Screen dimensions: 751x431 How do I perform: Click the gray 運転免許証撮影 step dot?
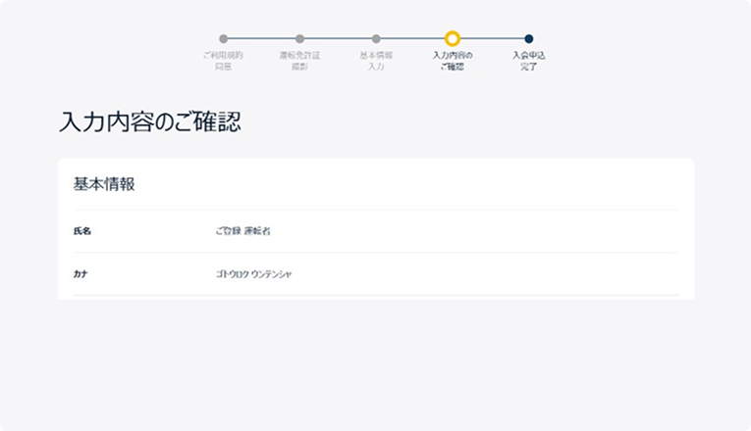[x=299, y=39]
